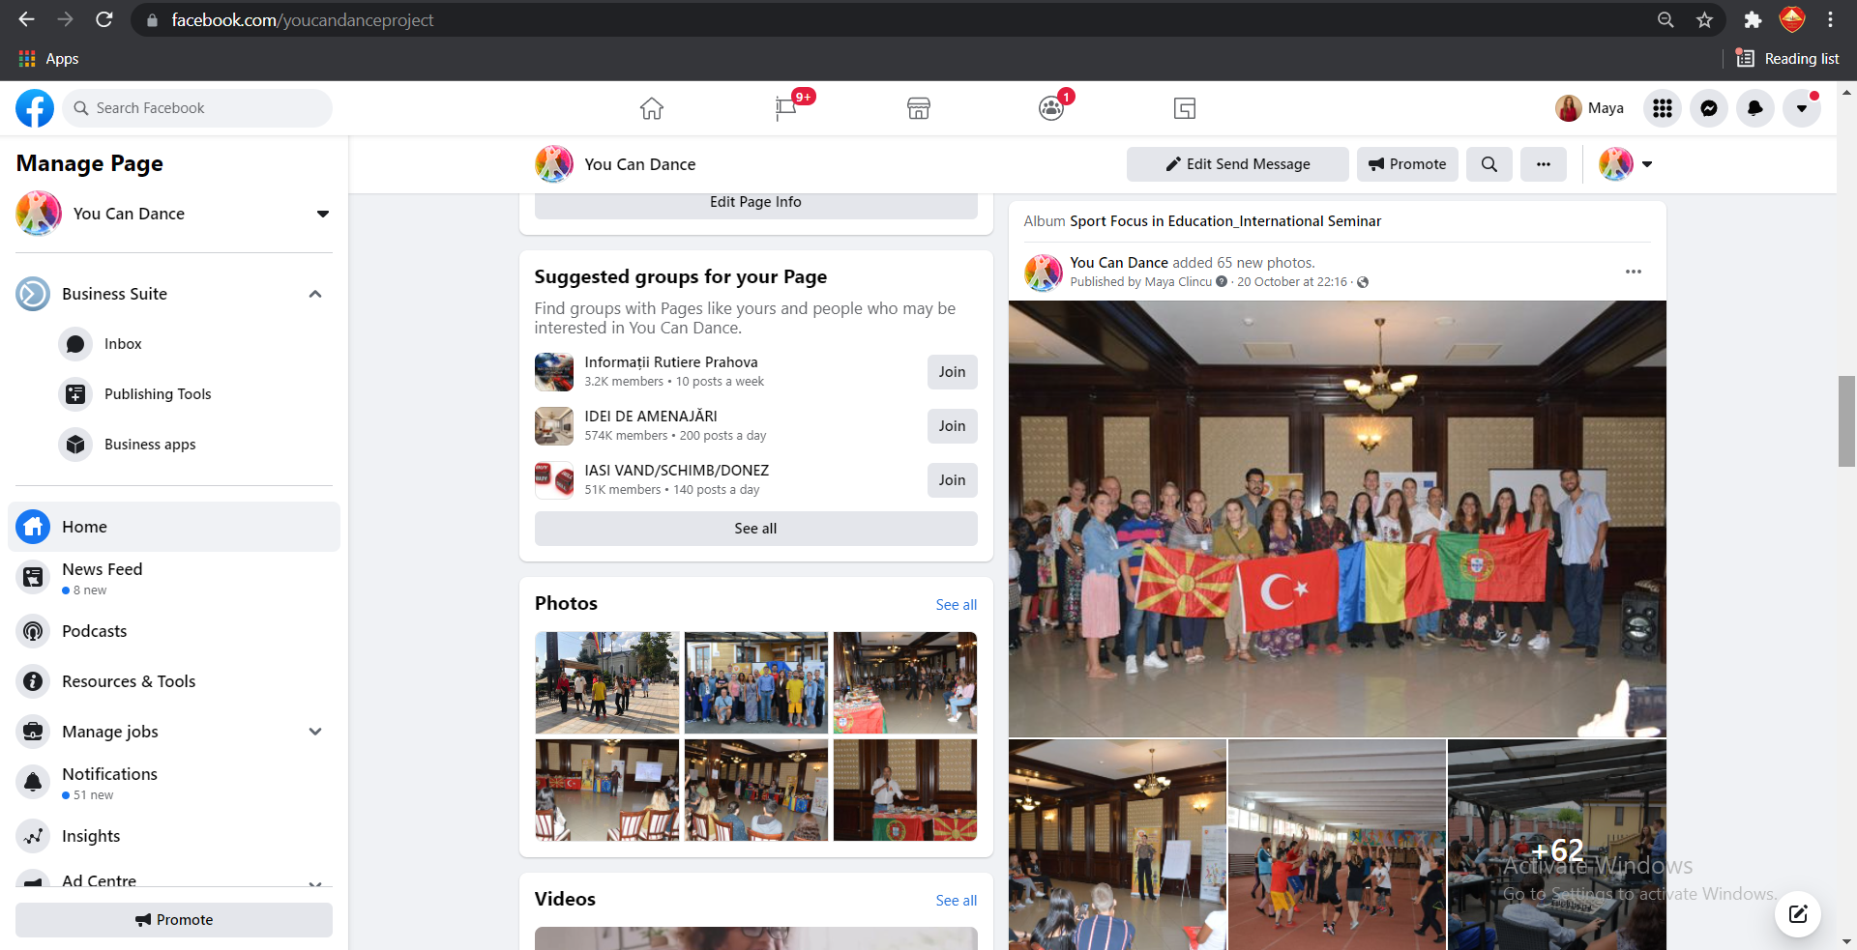Open Resources & Tools
The height and width of the screenshot is (950, 1857).
click(174, 681)
